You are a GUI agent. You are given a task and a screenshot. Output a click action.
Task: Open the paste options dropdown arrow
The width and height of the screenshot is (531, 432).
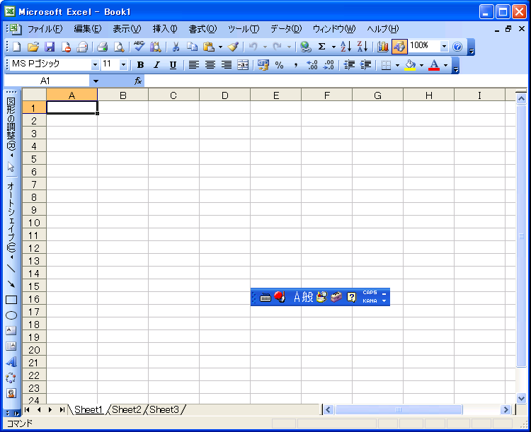coord(220,47)
